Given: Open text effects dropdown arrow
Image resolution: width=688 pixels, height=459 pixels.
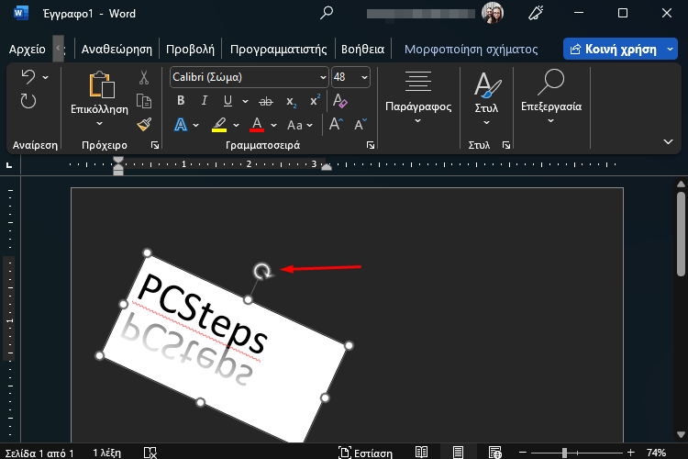Looking at the screenshot, I should pos(195,126).
